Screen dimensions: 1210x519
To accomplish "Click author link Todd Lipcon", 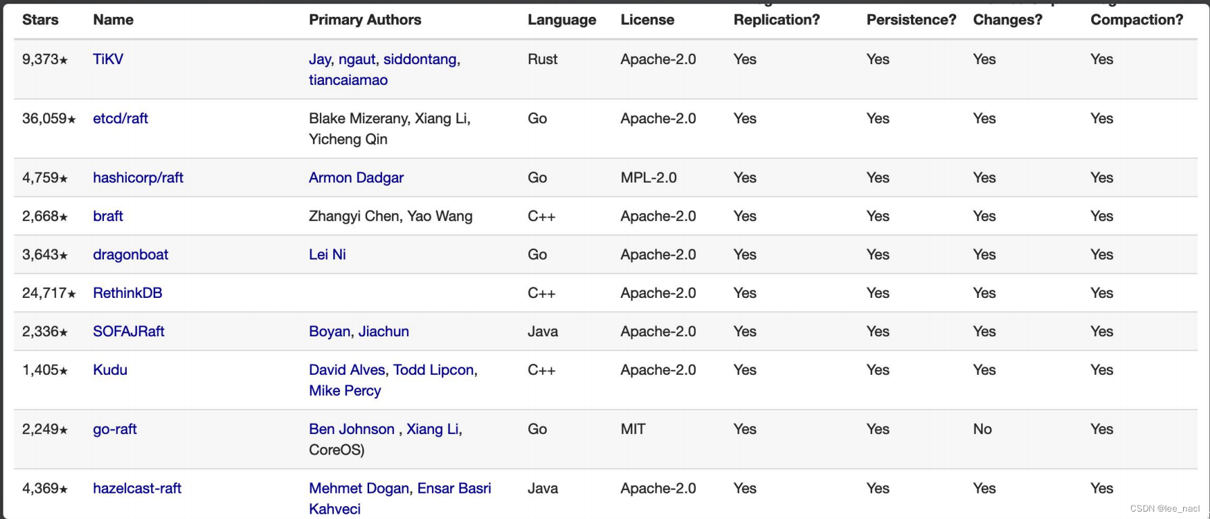I will tap(433, 370).
